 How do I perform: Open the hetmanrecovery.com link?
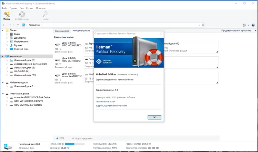pos(105,101)
